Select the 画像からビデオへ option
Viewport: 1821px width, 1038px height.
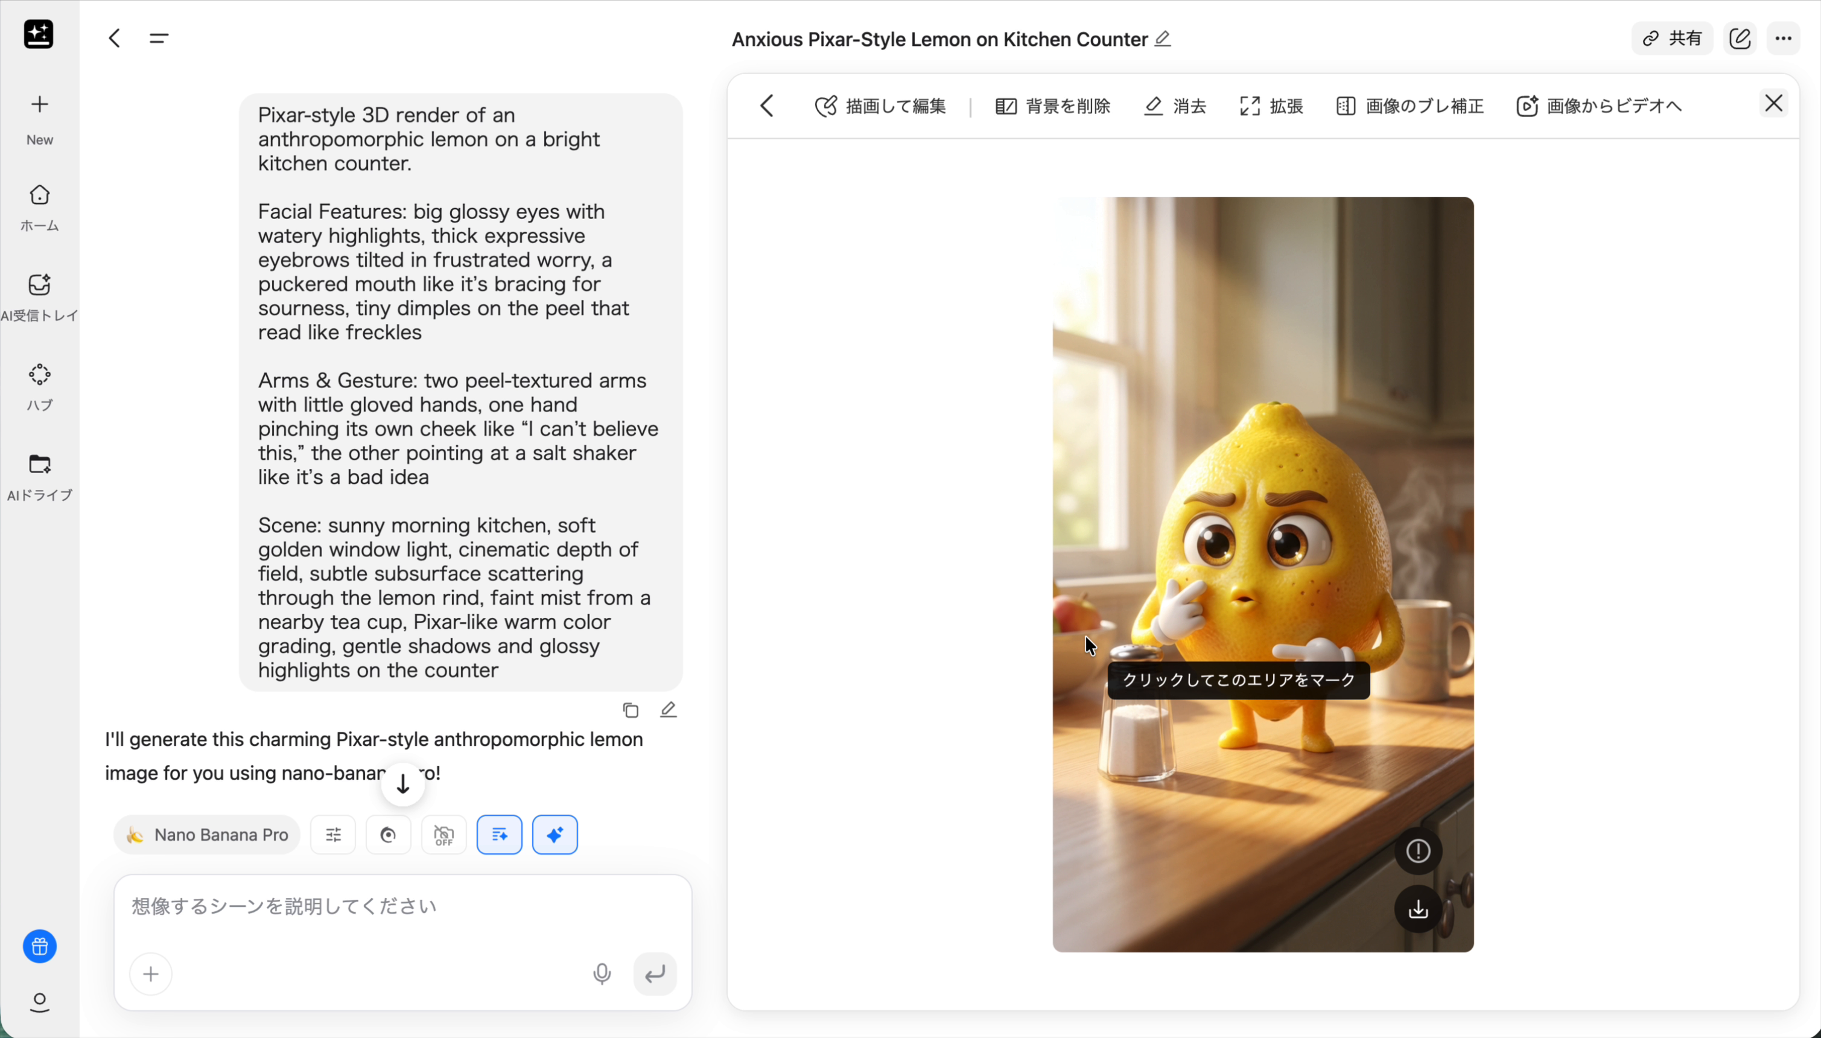click(x=1598, y=106)
